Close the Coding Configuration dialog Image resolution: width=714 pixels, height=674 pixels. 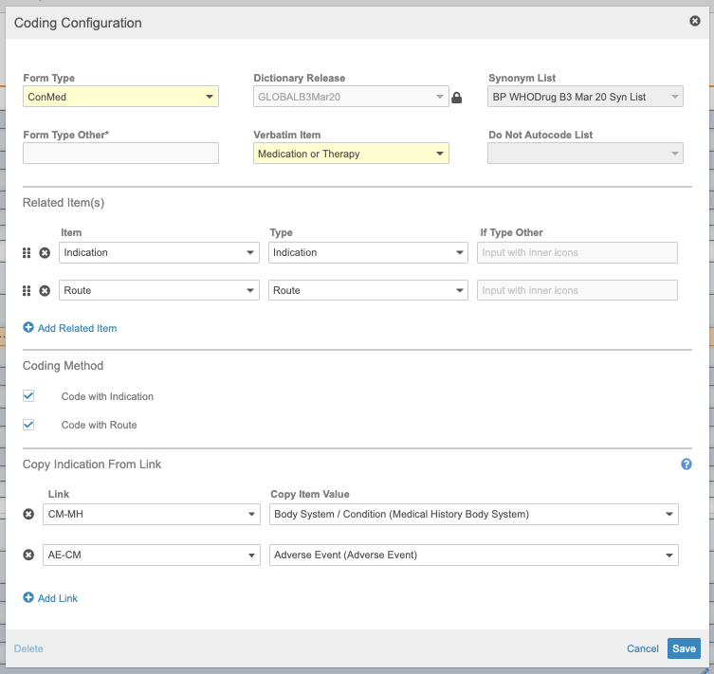point(695,20)
